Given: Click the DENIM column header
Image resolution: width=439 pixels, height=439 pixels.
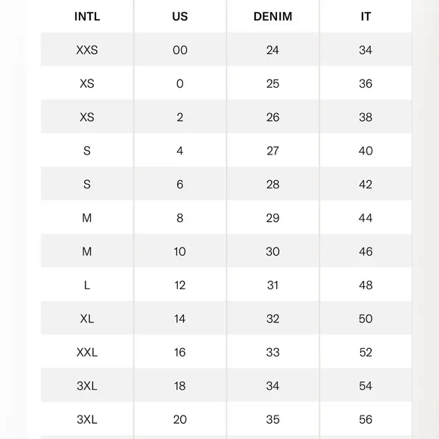Looking at the screenshot, I should (272, 16).
